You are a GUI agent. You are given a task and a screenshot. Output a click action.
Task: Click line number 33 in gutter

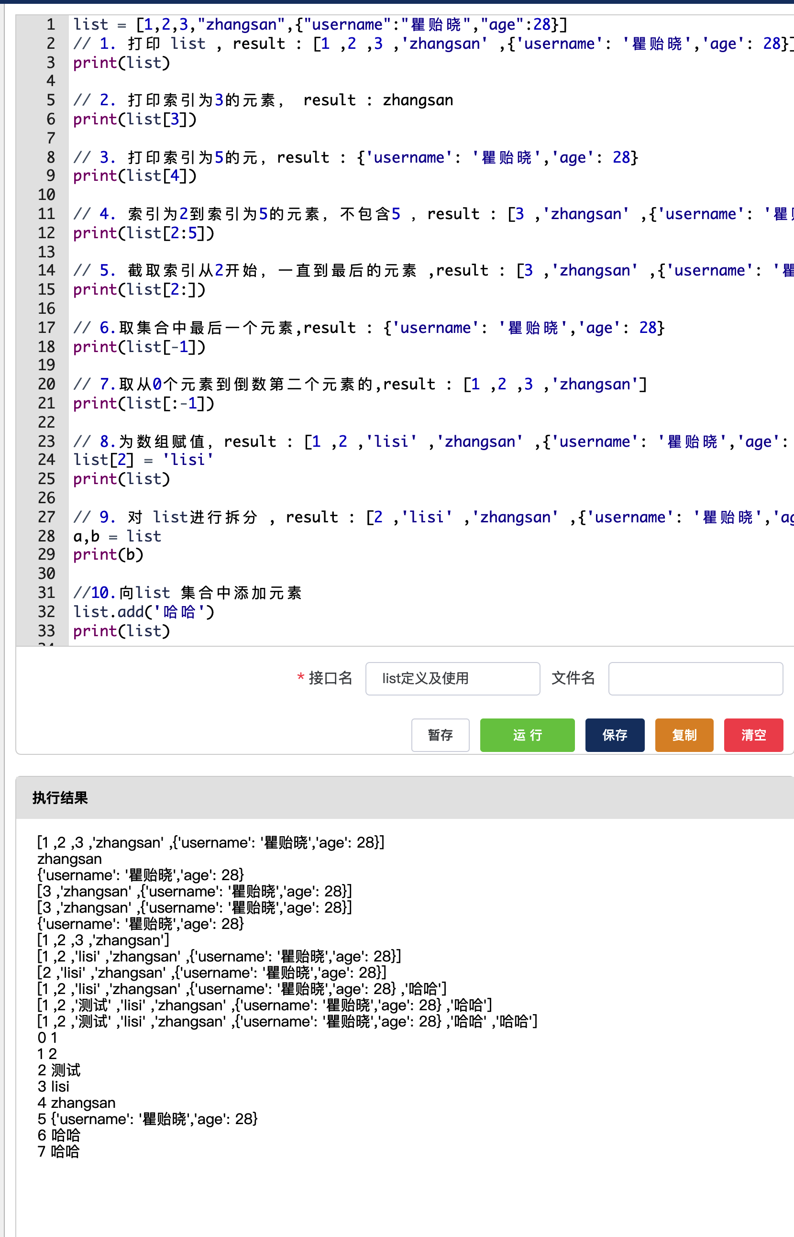46,631
